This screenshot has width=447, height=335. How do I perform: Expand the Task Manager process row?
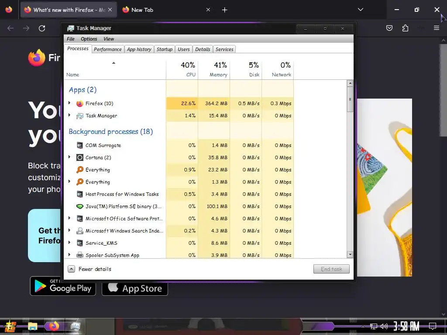point(69,115)
